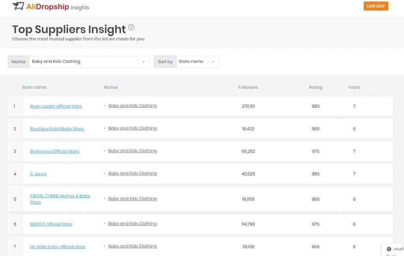The width and height of the screenshot is (404, 256).
Task: Expand the Niches dropdown chevron arrow
Action: (x=143, y=62)
